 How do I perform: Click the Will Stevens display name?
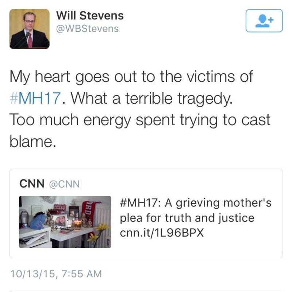tap(90, 16)
